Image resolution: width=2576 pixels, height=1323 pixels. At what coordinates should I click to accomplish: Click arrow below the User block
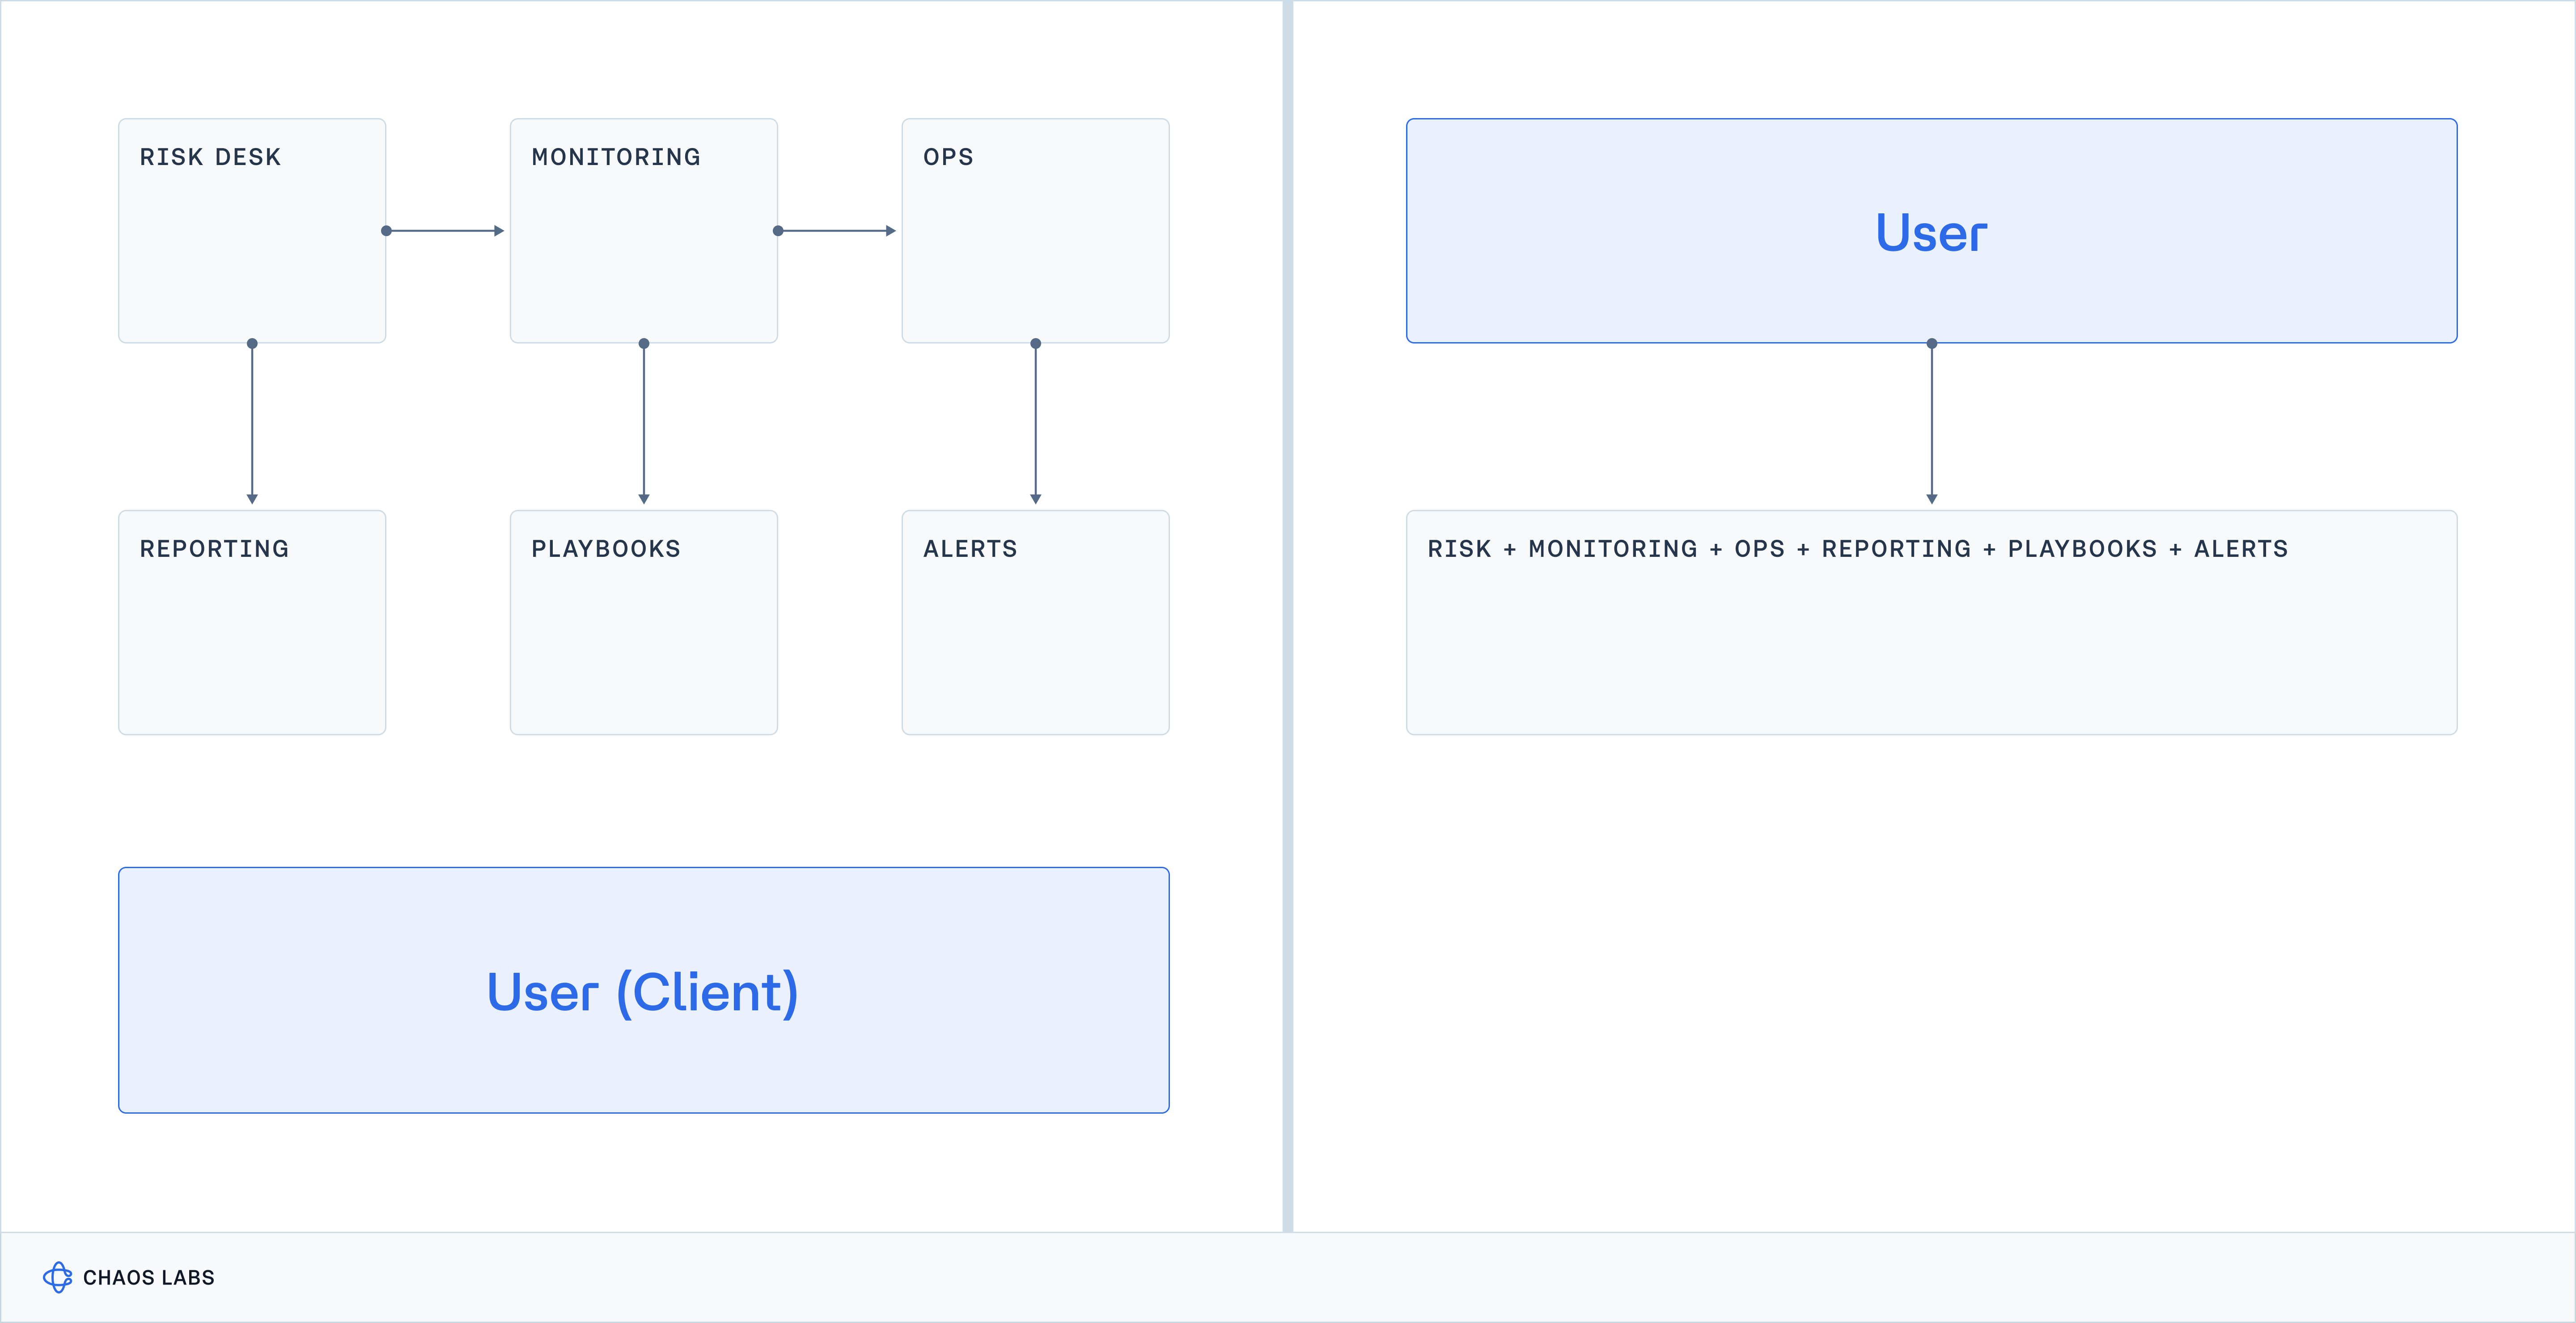(1931, 425)
